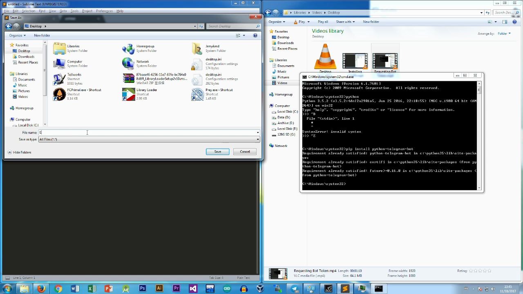The image size is (523, 294).
Task: Click command prompt vertical scrollbar
Action: [x=479, y=135]
